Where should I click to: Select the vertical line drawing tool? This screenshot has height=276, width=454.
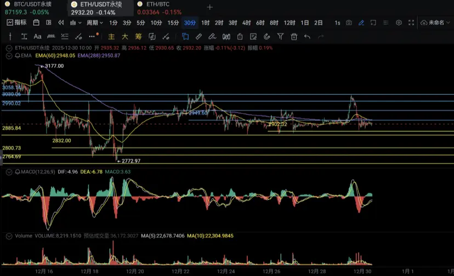10,37
